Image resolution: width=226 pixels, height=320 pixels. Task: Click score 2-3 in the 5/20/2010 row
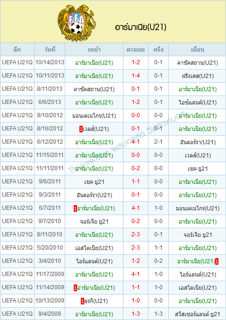click(136, 247)
